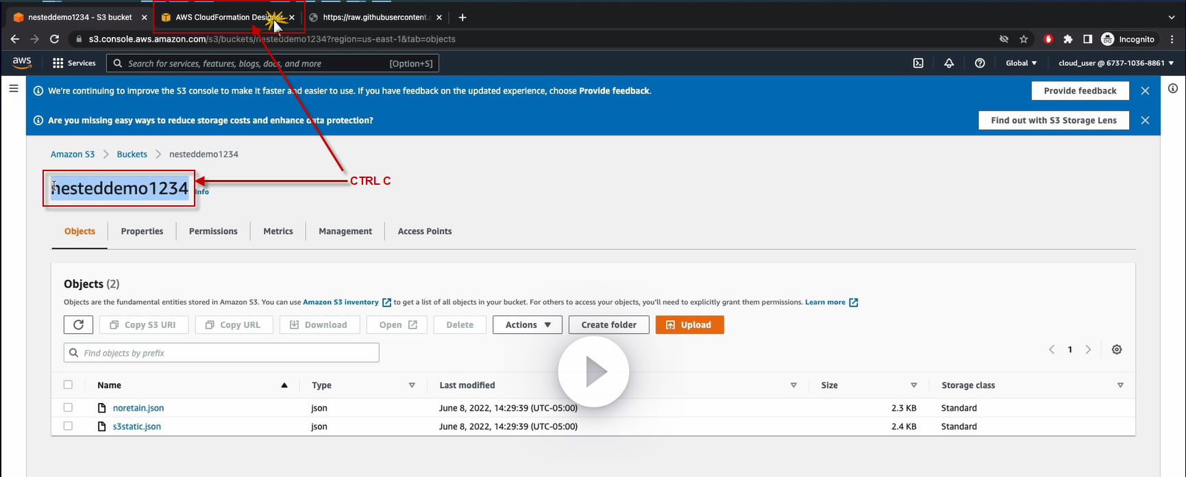The width and height of the screenshot is (1186, 477).
Task: Click the AWS logo home icon
Action: click(x=22, y=62)
